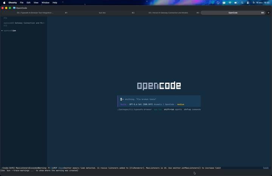Add a new terminal tab
272x176 pixels.
coord(269,13)
